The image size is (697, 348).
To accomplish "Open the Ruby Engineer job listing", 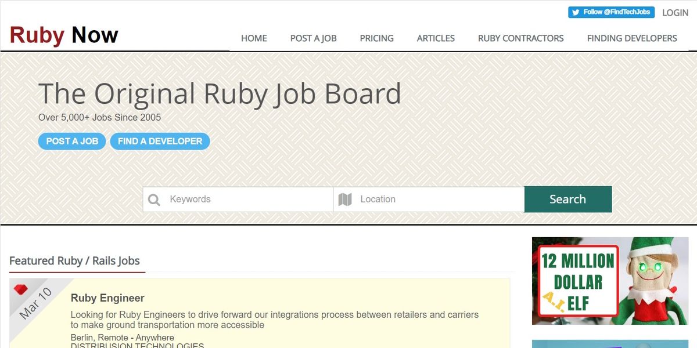I will 107,298.
